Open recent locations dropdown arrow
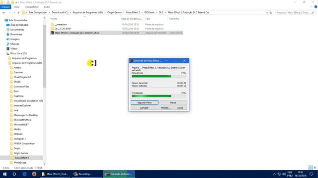318x178 pixels. pos(14,12)
